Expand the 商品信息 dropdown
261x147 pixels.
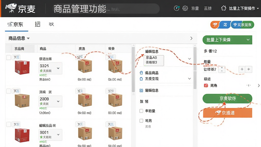click(x=19, y=38)
